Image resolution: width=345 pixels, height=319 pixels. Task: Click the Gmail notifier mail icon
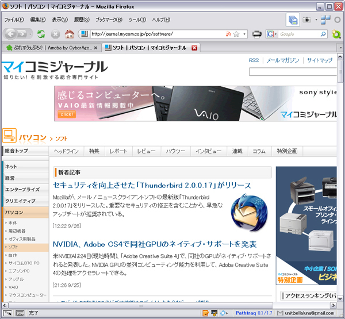pyautogui.click(x=280, y=313)
